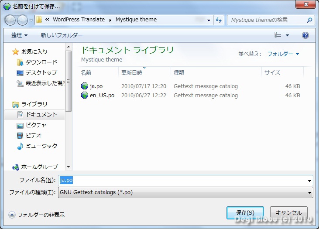Open ファイルの種類 GNU Gettext catalogs dropdown

(x=185, y=192)
